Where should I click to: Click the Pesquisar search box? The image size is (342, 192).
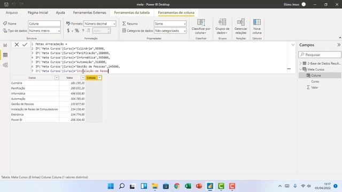320,54
